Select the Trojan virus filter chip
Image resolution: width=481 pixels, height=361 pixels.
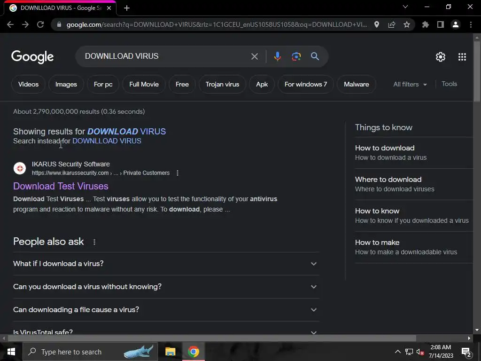(222, 84)
